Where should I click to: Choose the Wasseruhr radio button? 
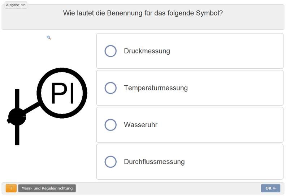[110, 125]
